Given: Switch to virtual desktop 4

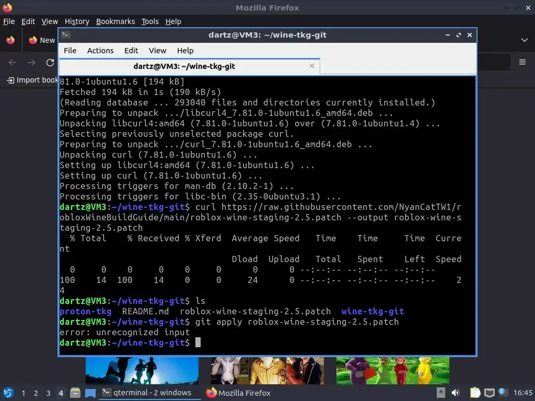Looking at the screenshot, I should (61, 393).
